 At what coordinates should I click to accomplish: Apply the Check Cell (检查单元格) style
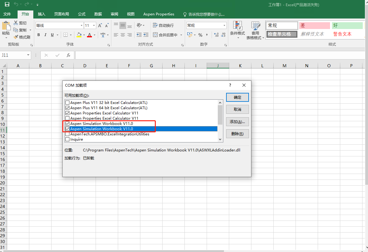point(282,34)
